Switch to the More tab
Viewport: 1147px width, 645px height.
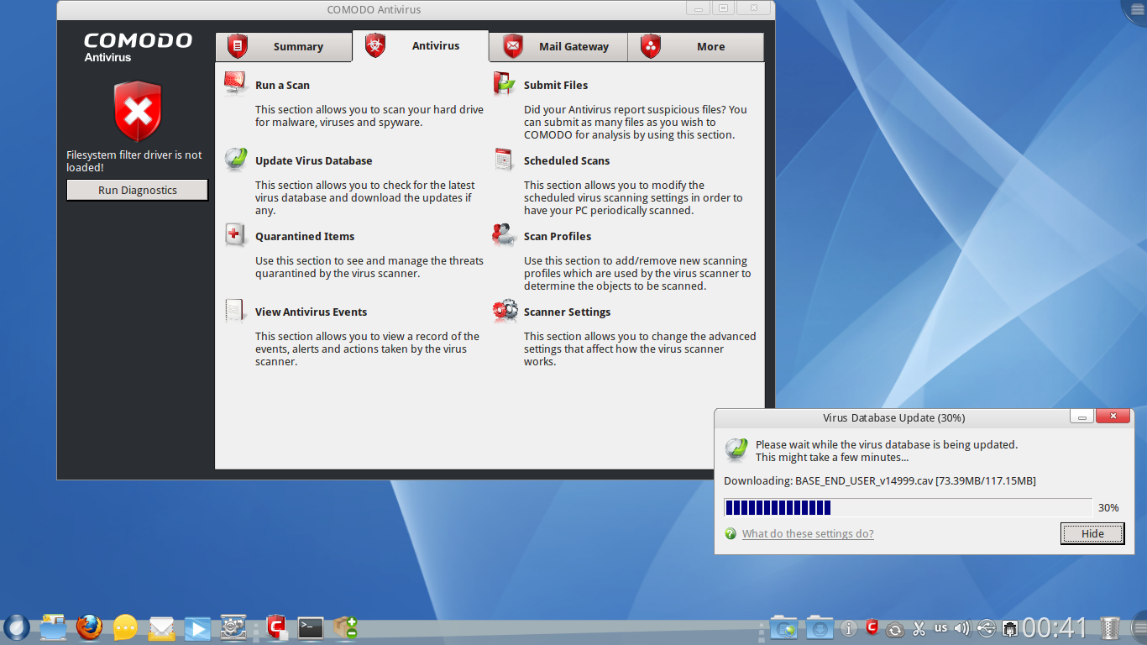[x=696, y=47]
